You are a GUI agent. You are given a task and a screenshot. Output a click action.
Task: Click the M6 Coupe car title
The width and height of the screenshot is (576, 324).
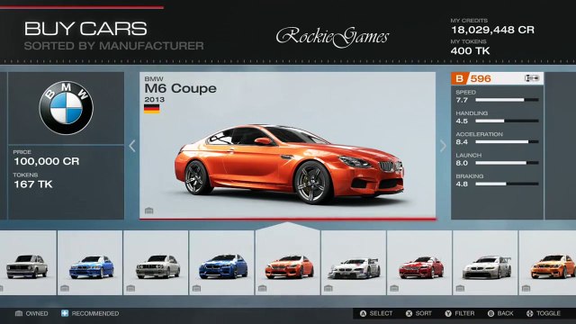(x=180, y=88)
